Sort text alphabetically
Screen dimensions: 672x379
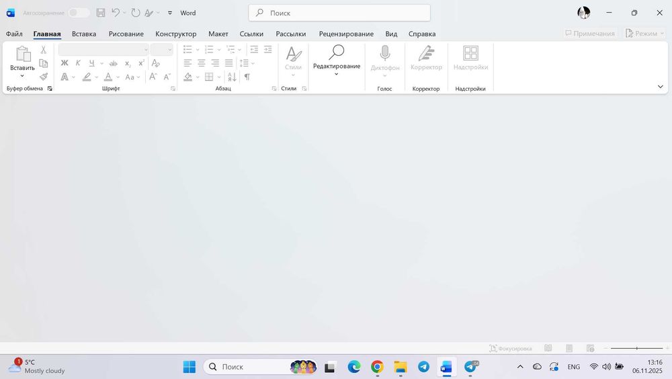click(232, 77)
